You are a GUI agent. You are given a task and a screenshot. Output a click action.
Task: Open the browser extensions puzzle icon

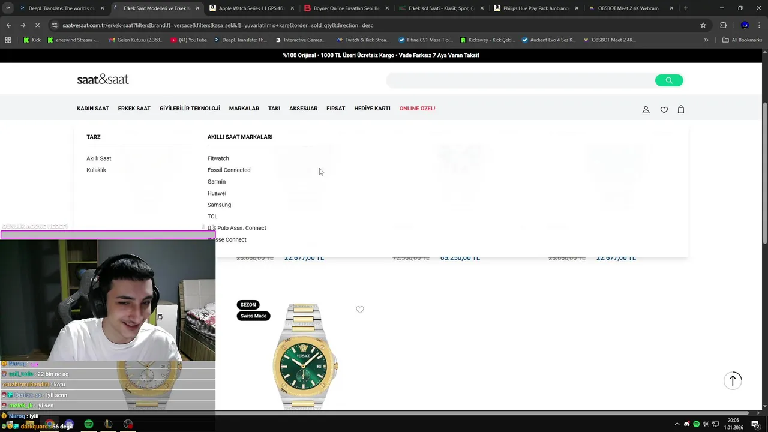pos(723,25)
